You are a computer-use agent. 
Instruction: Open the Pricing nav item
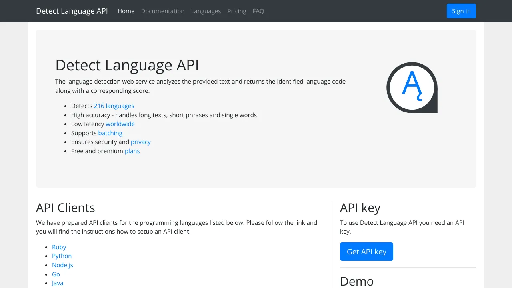237,11
